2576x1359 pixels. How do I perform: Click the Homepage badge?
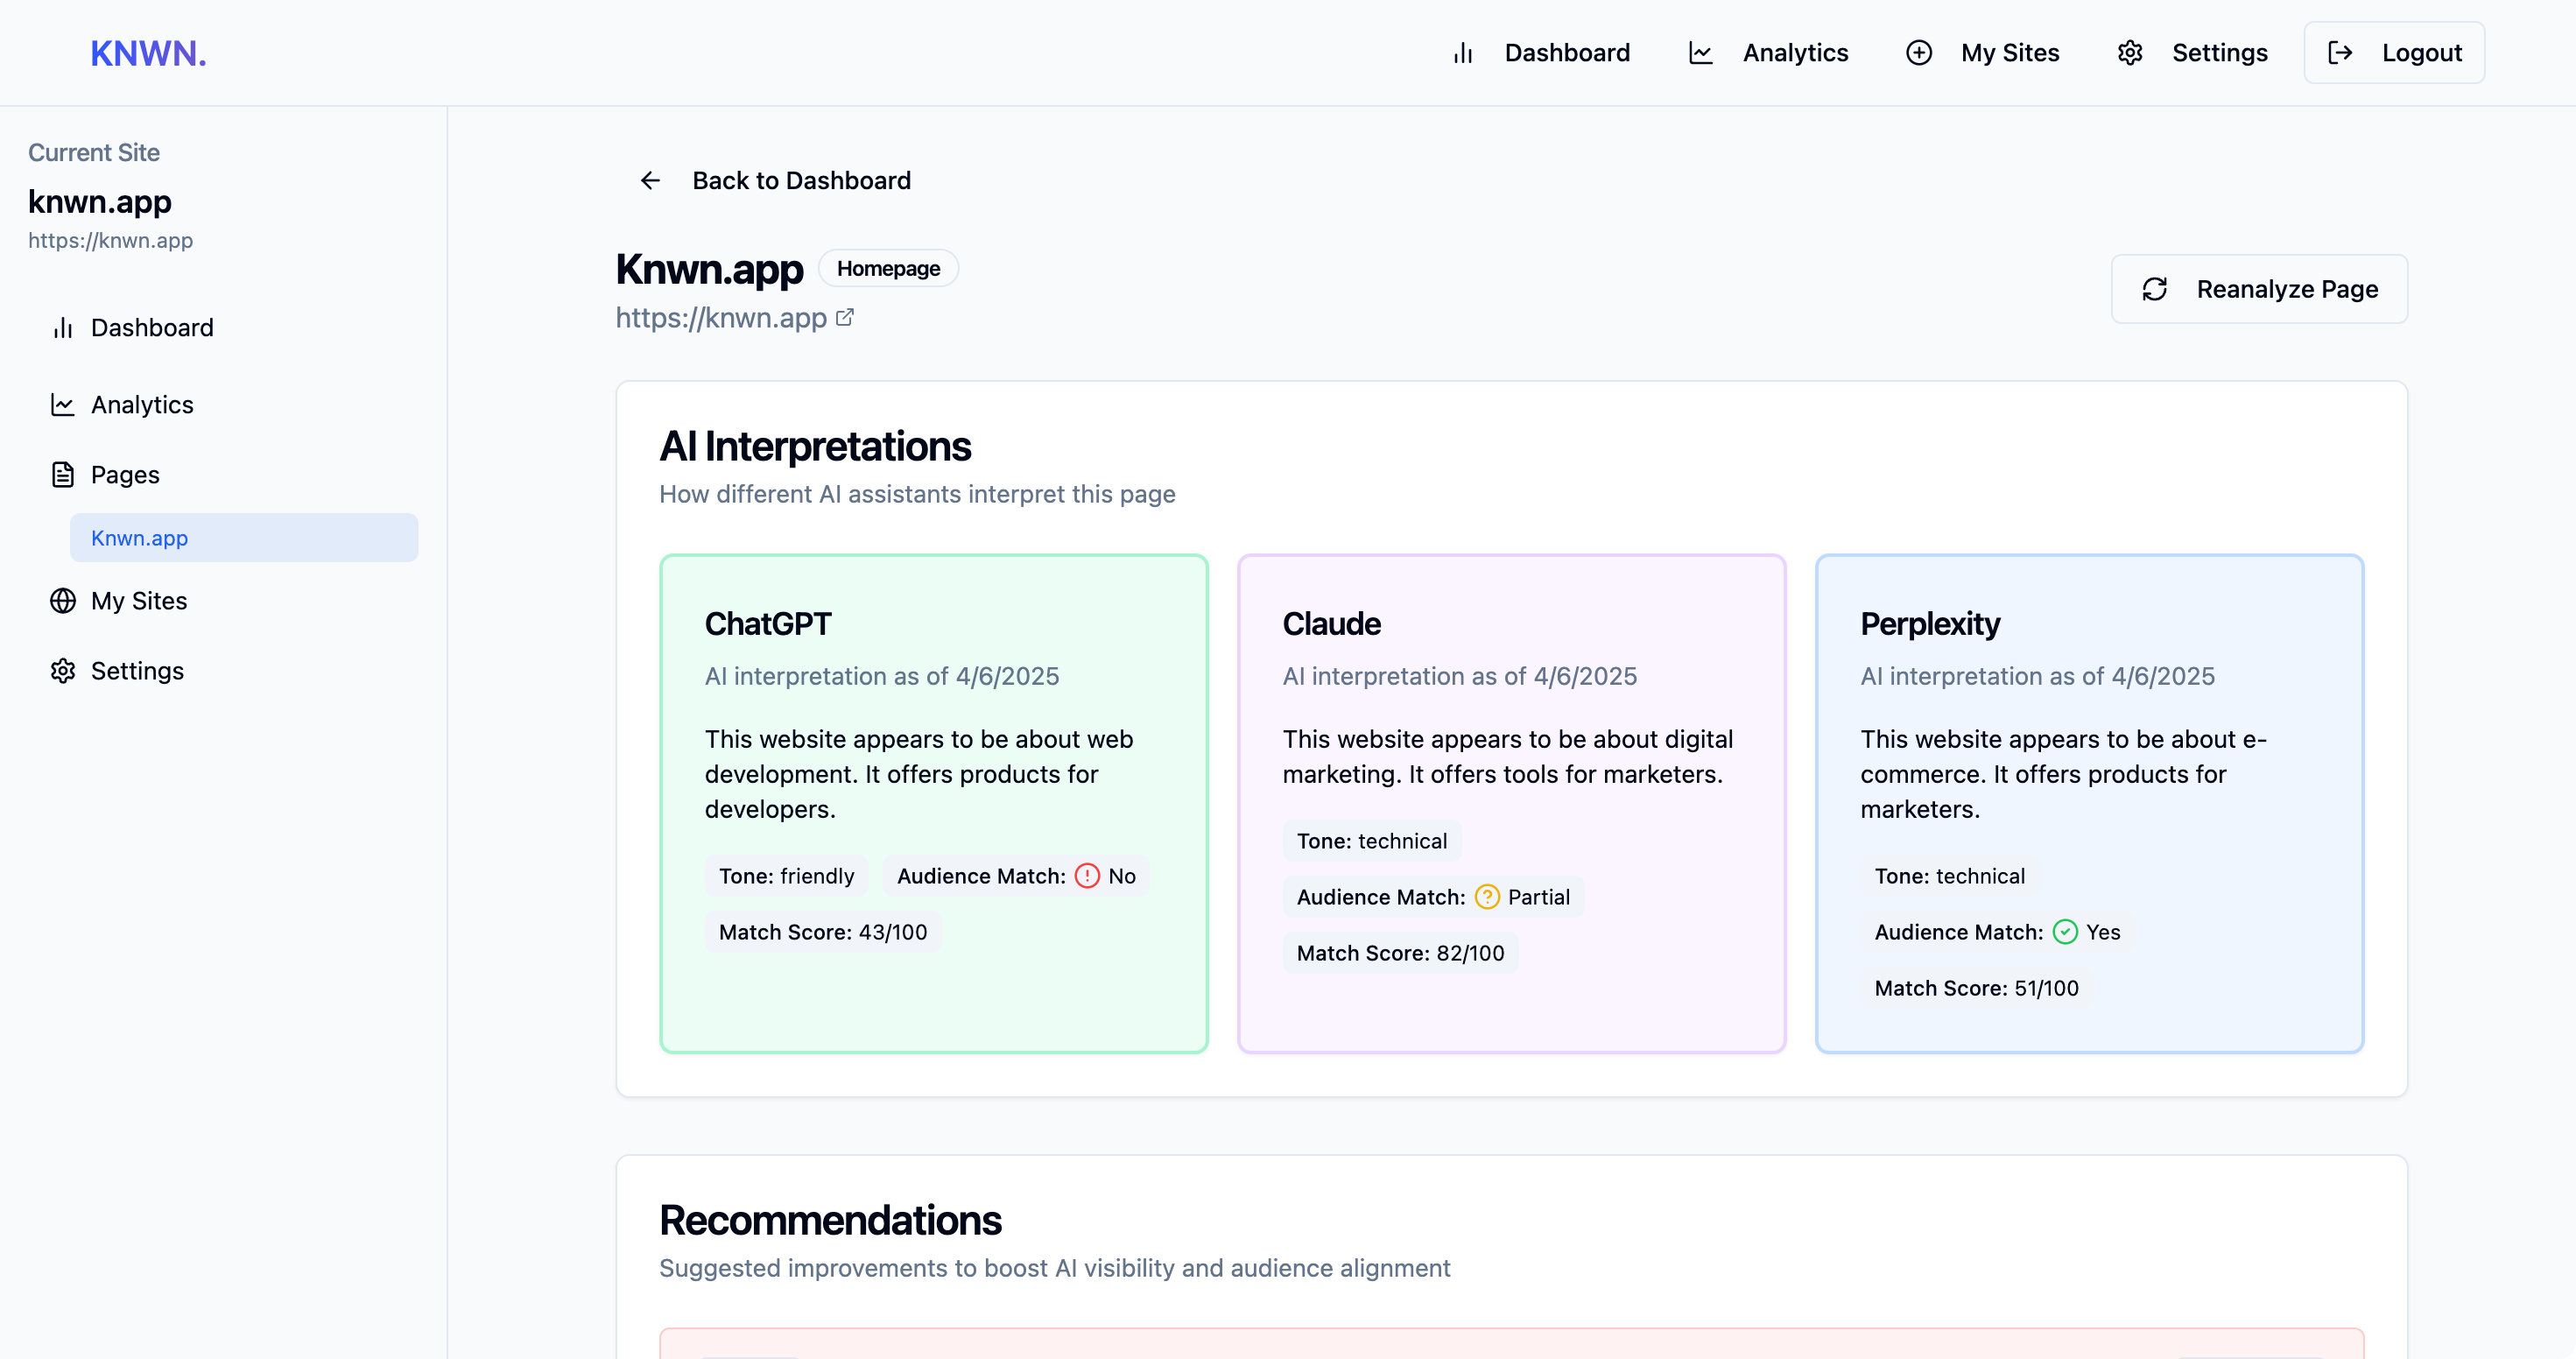[x=887, y=268]
